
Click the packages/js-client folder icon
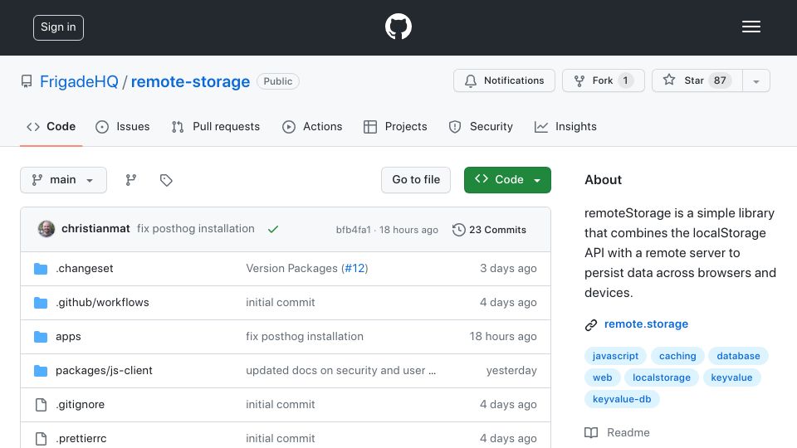[41, 370]
